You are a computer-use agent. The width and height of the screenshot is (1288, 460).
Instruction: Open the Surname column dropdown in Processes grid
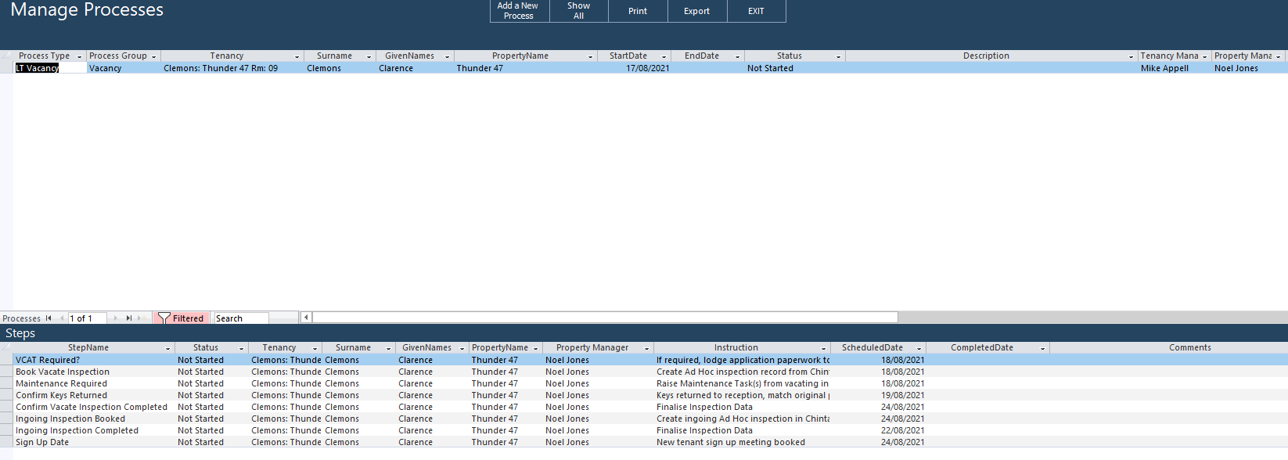[369, 56]
